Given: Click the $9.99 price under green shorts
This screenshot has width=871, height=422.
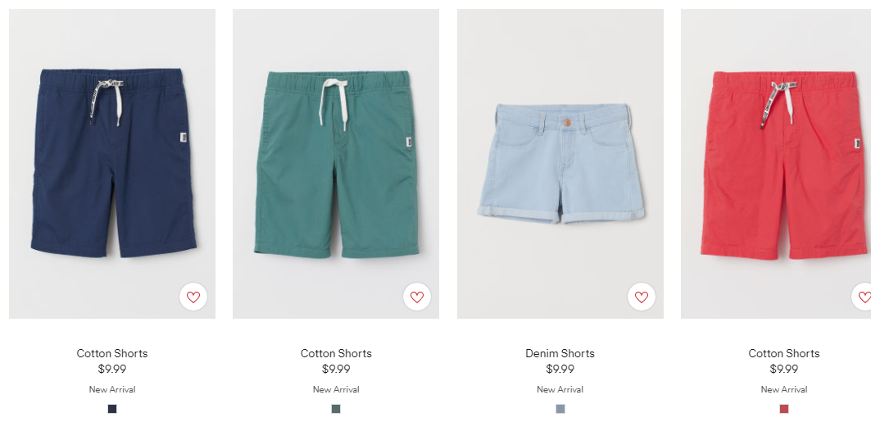Looking at the screenshot, I should 336,369.
